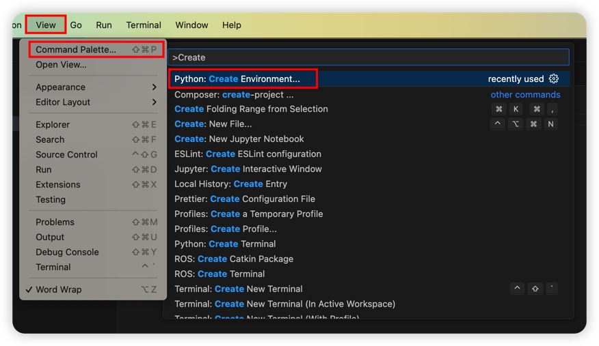Screen dimensions: 599x346
Task: Open the View menu
Action: tap(46, 25)
